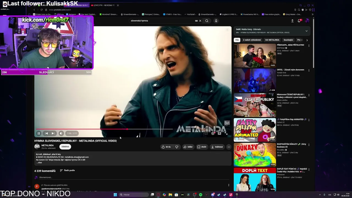Open options for PŘEKVAPIL JSEM PŘÍTELKYNI video
This screenshot has width=352, height=198.
(309, 46)
